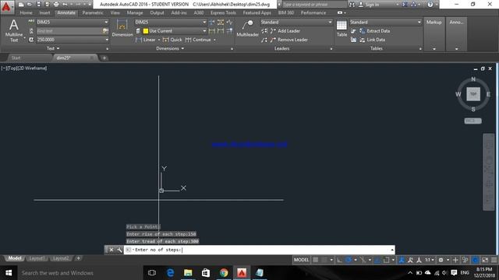Viewport: 499px width, 280px height.
Task: Open the AutoCAD application menu button
Action: coord(6,6)
